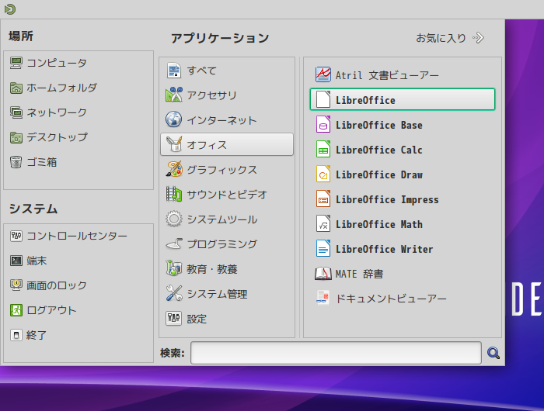Launch the LibreOffice Start Center icon
The height and width of the screenshot is (411, 544).
point(323,100)
